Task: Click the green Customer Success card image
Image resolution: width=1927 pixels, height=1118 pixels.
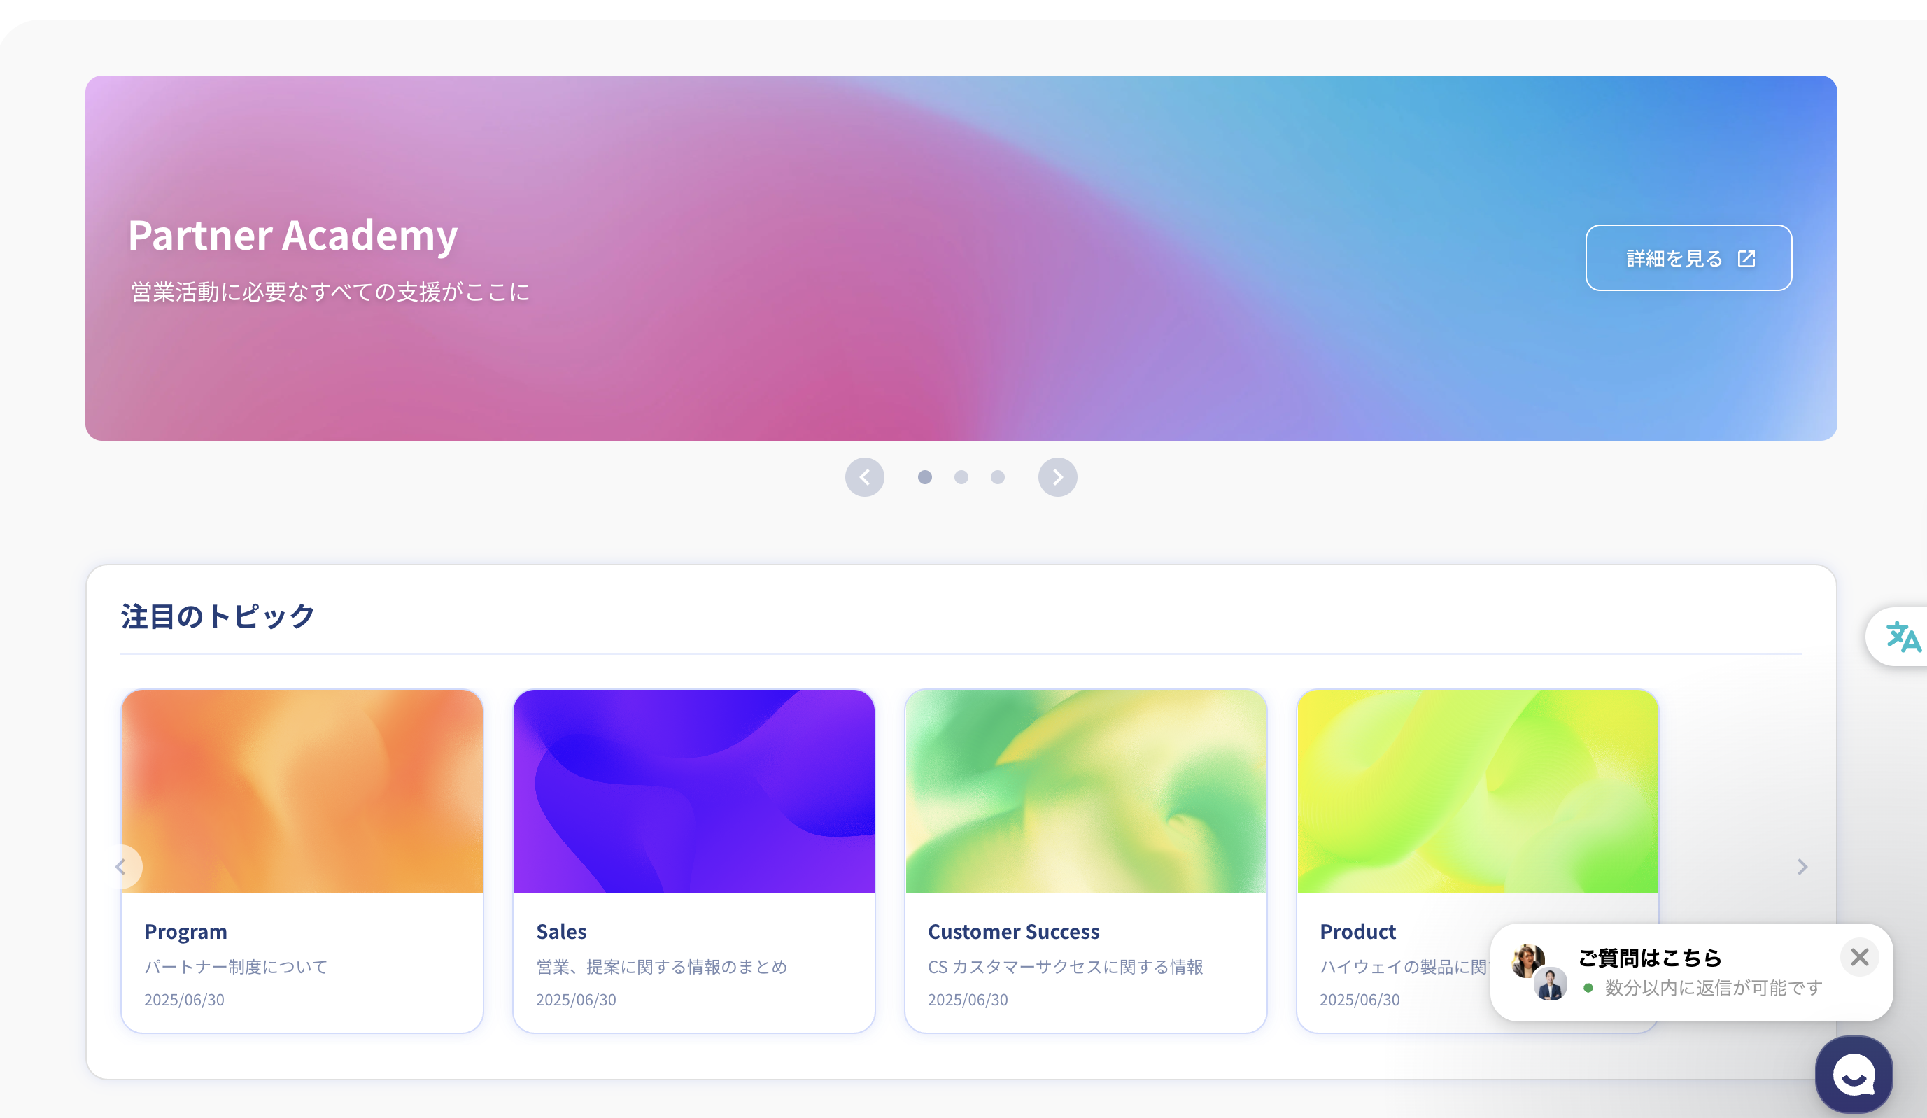Action: 1086,791
